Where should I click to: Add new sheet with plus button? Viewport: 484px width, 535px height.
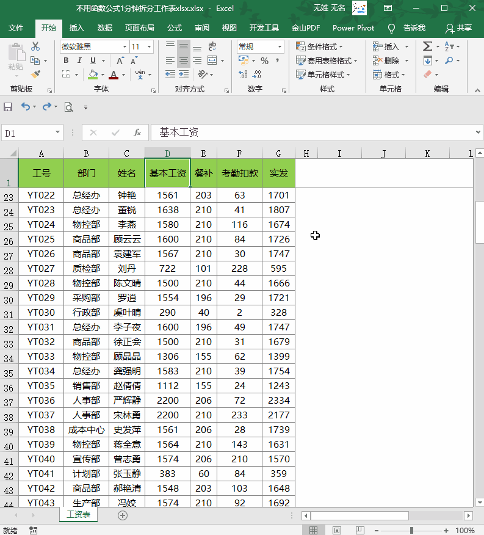[x=123, y=515]
